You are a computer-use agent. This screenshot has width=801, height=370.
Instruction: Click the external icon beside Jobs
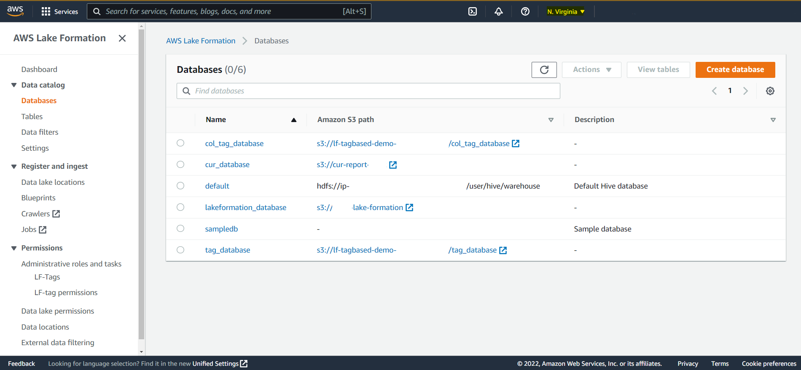tap(43, 230)
